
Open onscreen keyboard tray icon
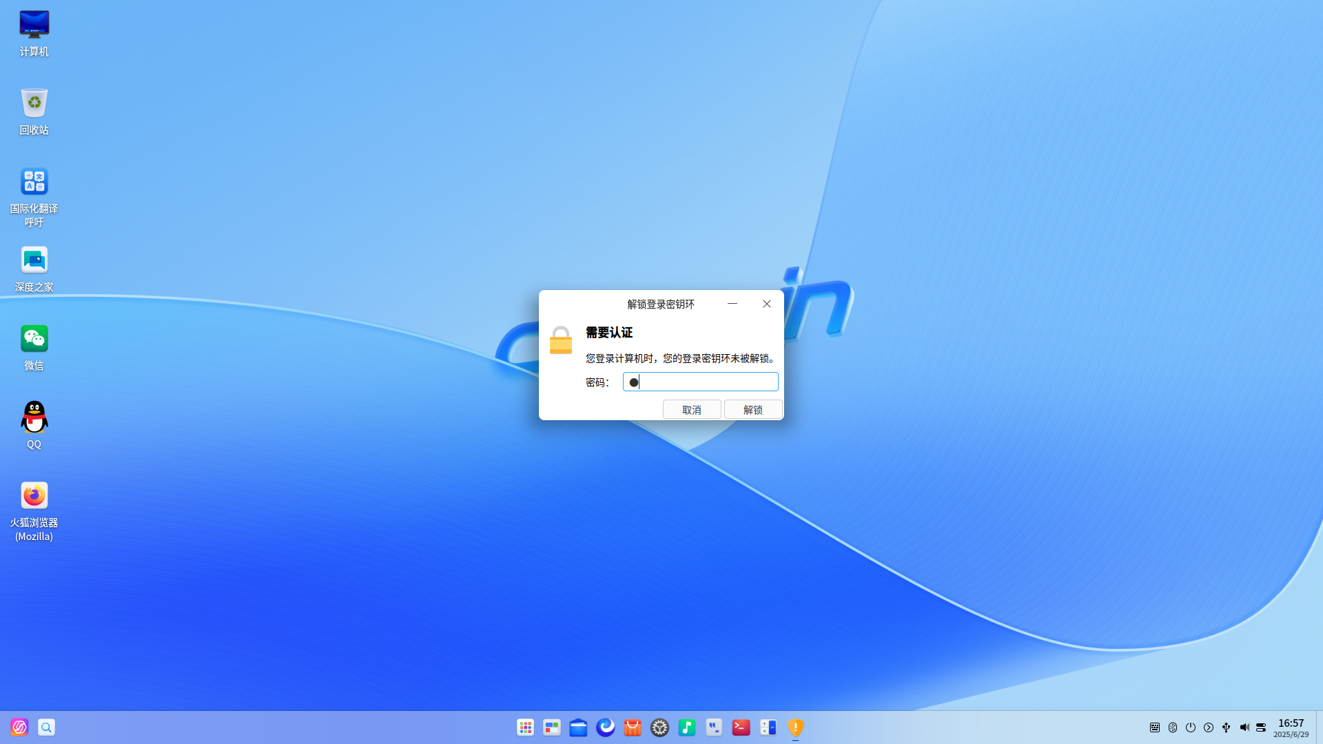(1155, 727)
